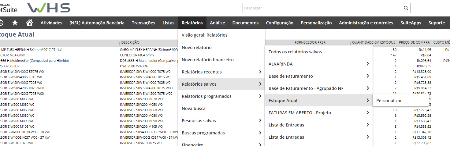
Task: Select Novo relatório financeiro
Action: tap(208, 60)
